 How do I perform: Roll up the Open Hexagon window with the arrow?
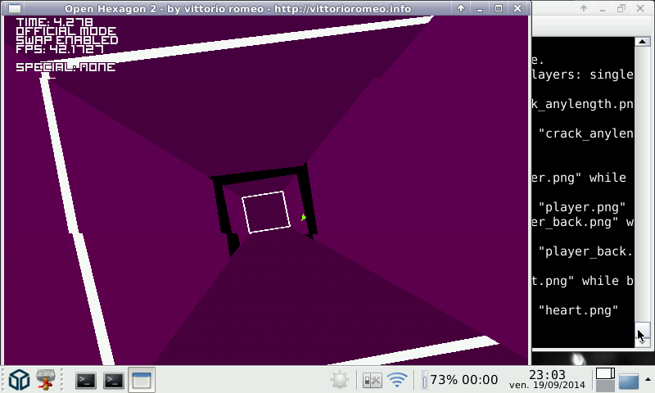coord(461,8)
